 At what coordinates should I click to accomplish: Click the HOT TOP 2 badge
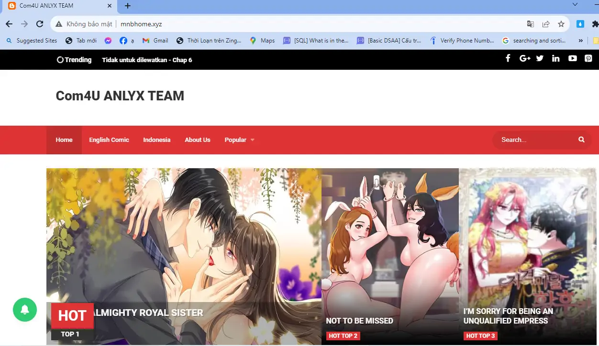pyautogui.click(x=343, y=336)
